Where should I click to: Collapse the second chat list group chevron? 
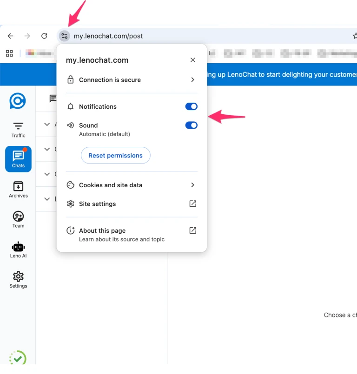coord(47,149)
